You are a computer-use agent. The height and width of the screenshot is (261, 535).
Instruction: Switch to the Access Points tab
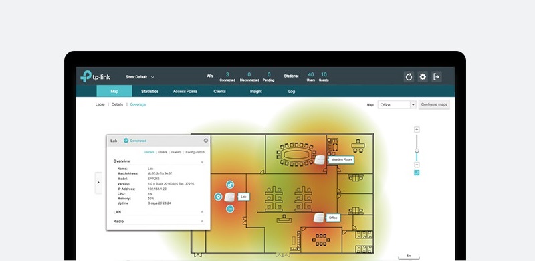point(185,92)
